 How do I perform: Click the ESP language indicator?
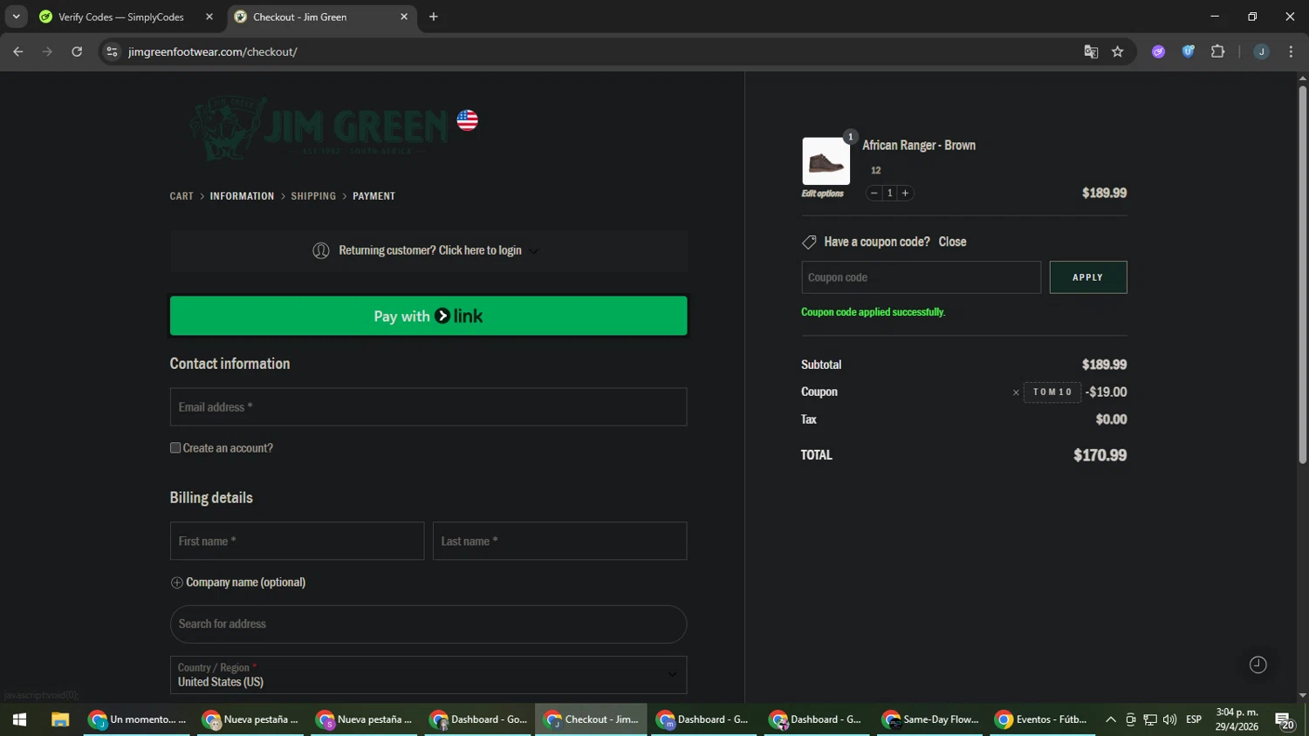click(1194, 719)
